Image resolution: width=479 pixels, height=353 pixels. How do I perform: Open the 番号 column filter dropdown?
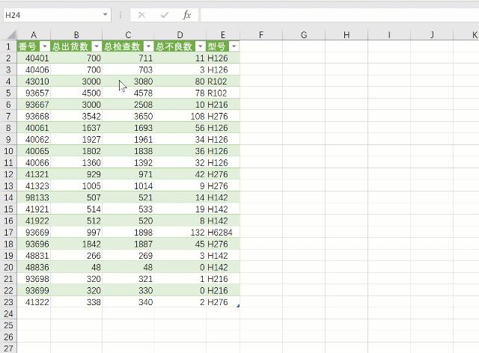[43, 46]
